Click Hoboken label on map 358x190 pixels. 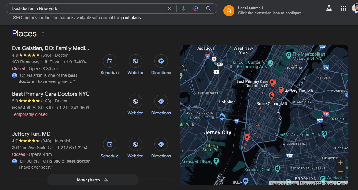[227, 102]
